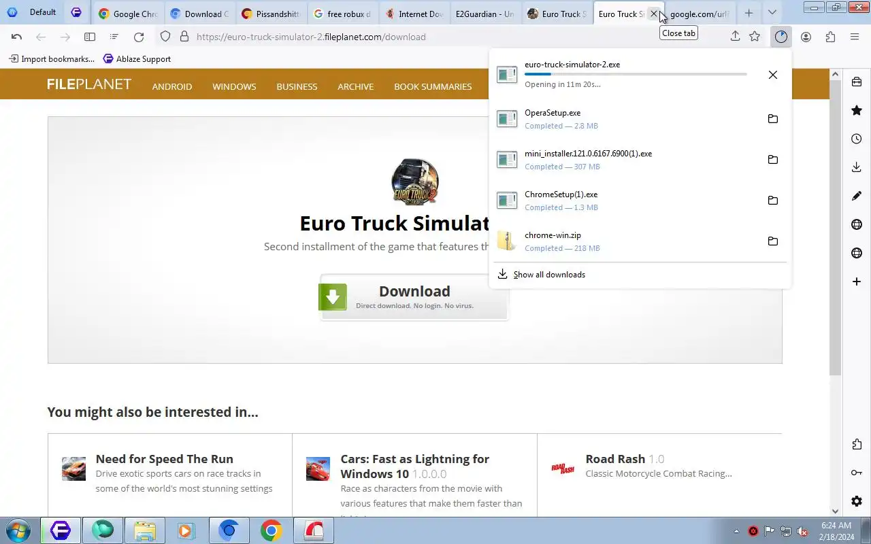The width and height of the screenshot is (871, 544).
Task: Switch to the free robux tab
Action: 342,14
